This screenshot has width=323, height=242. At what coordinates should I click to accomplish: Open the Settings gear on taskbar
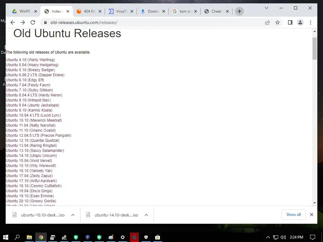pos(123,237)
